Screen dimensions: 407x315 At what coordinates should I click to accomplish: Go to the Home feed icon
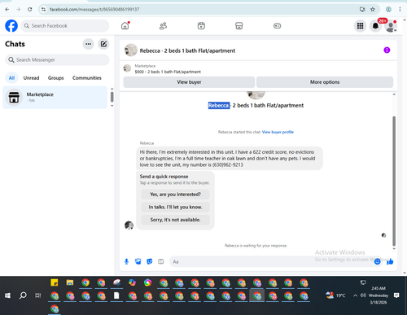[x=125, y=26]
